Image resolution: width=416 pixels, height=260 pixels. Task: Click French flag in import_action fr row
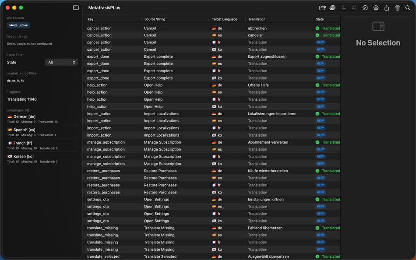coord(214,128)
